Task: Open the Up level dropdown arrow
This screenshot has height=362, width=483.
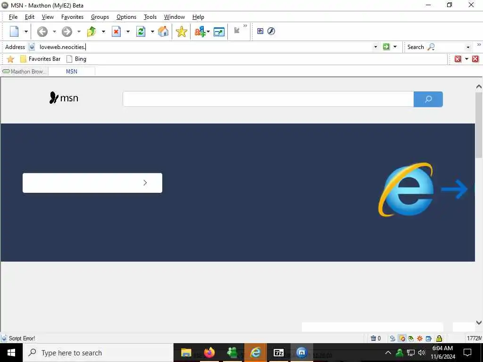Action: pos(103,32)
